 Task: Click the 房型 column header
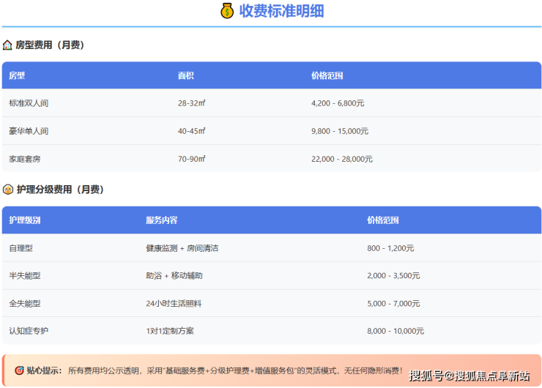click(x=17, y=75)
